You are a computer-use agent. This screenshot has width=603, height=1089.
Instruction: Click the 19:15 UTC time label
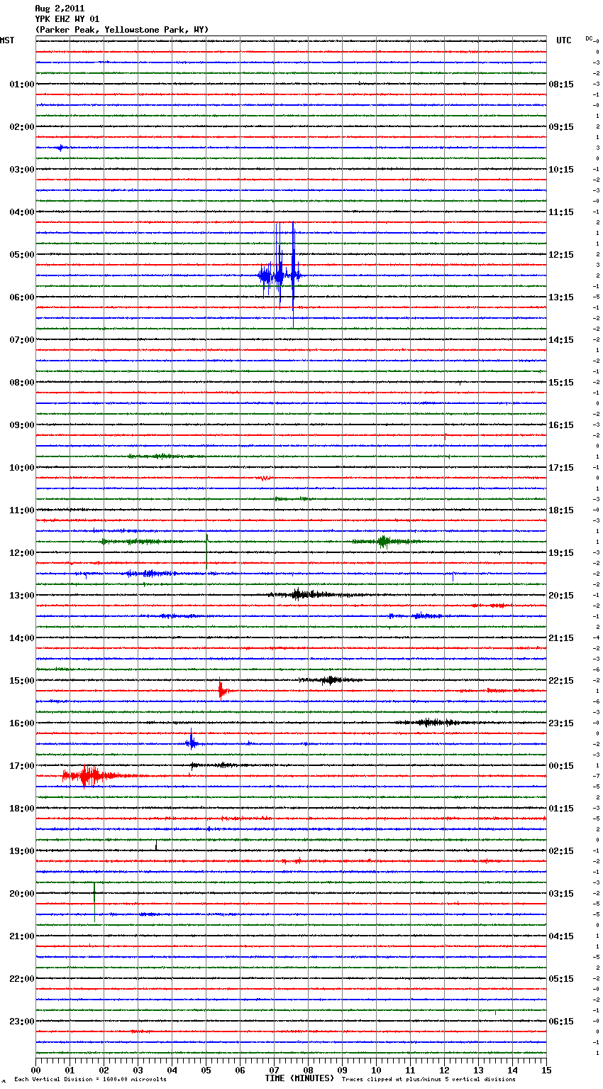561,553
